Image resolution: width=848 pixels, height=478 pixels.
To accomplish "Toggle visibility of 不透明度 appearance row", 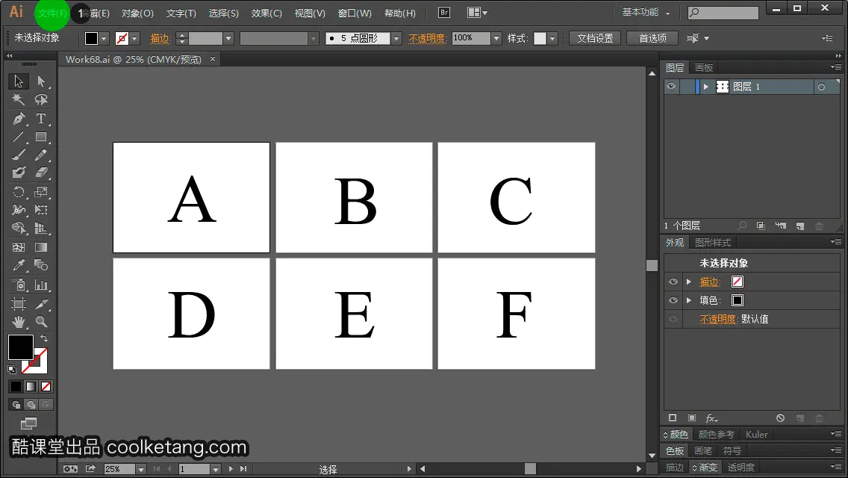I will 673,319.
